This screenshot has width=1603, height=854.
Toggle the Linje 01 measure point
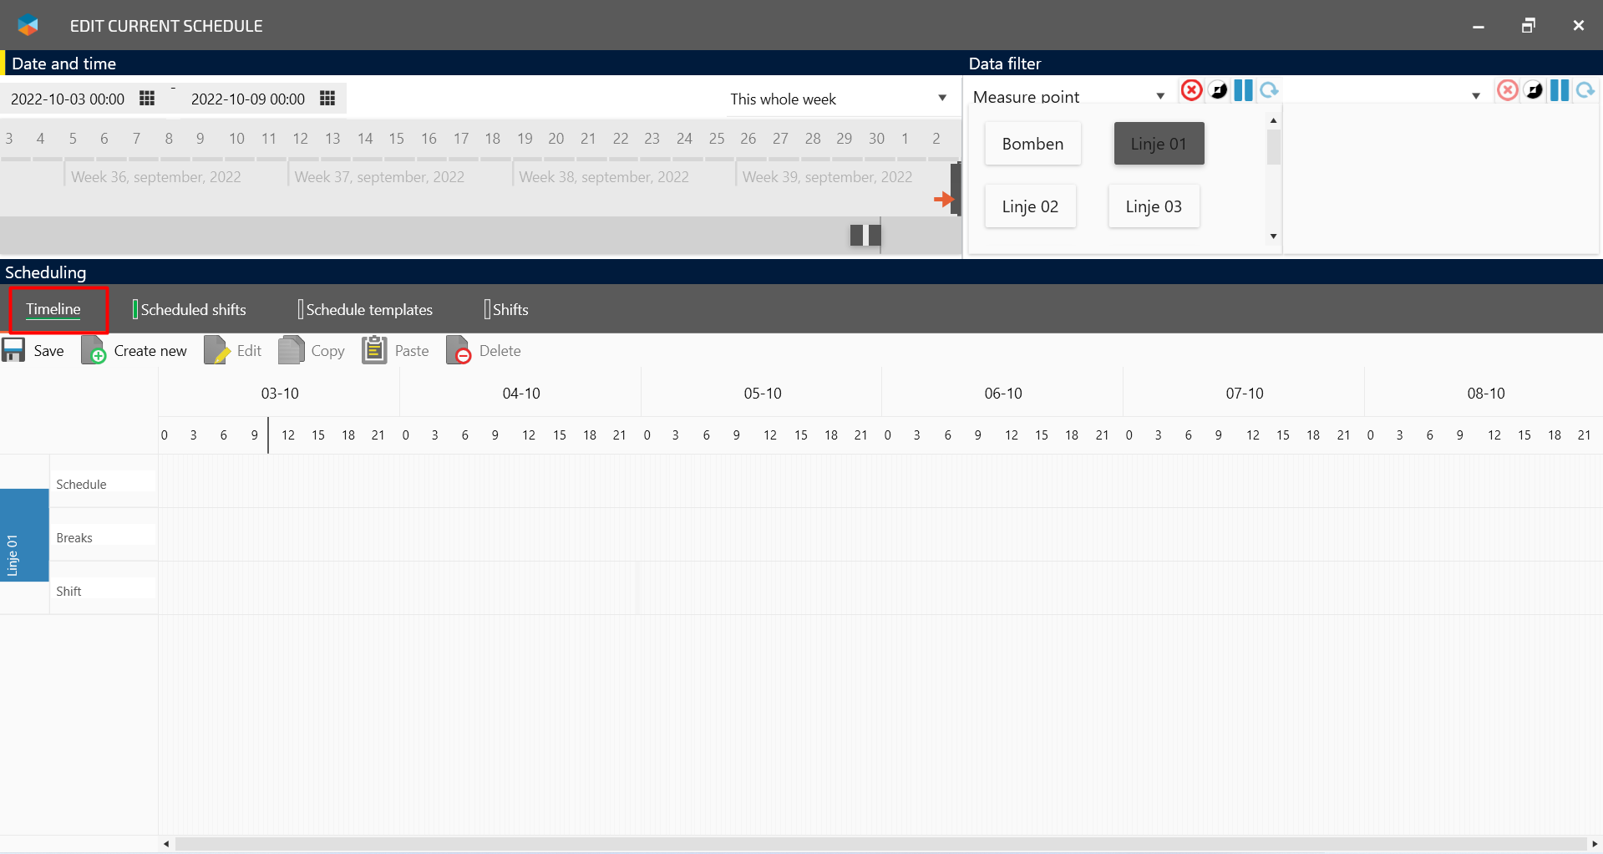click(x=1159, y=144)
